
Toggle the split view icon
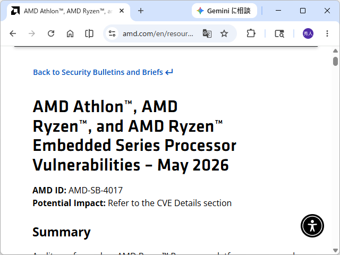click(89, 33)
